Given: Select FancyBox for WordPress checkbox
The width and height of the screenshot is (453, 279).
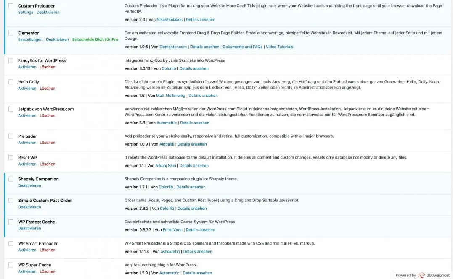Looking at the screenshot, I should tap(11, 60).
